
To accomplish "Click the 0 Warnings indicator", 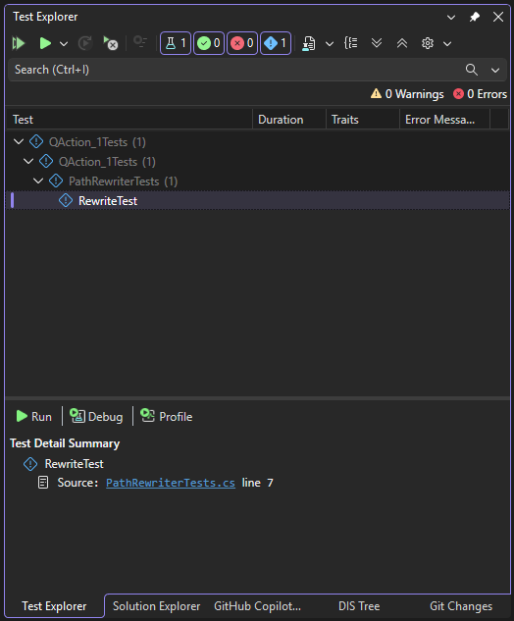I will 407,94.
